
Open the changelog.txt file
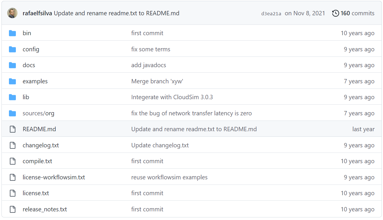pos(41,145)
